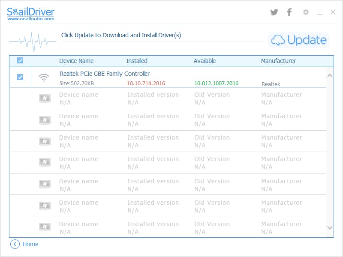Click 'Click Update to Download and Install Driver(s)' text

click(x=121, y=35)
